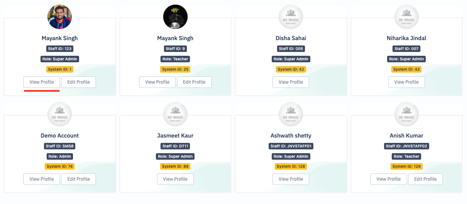Open profile photo of Mayank Singh Staff 123

60,17
